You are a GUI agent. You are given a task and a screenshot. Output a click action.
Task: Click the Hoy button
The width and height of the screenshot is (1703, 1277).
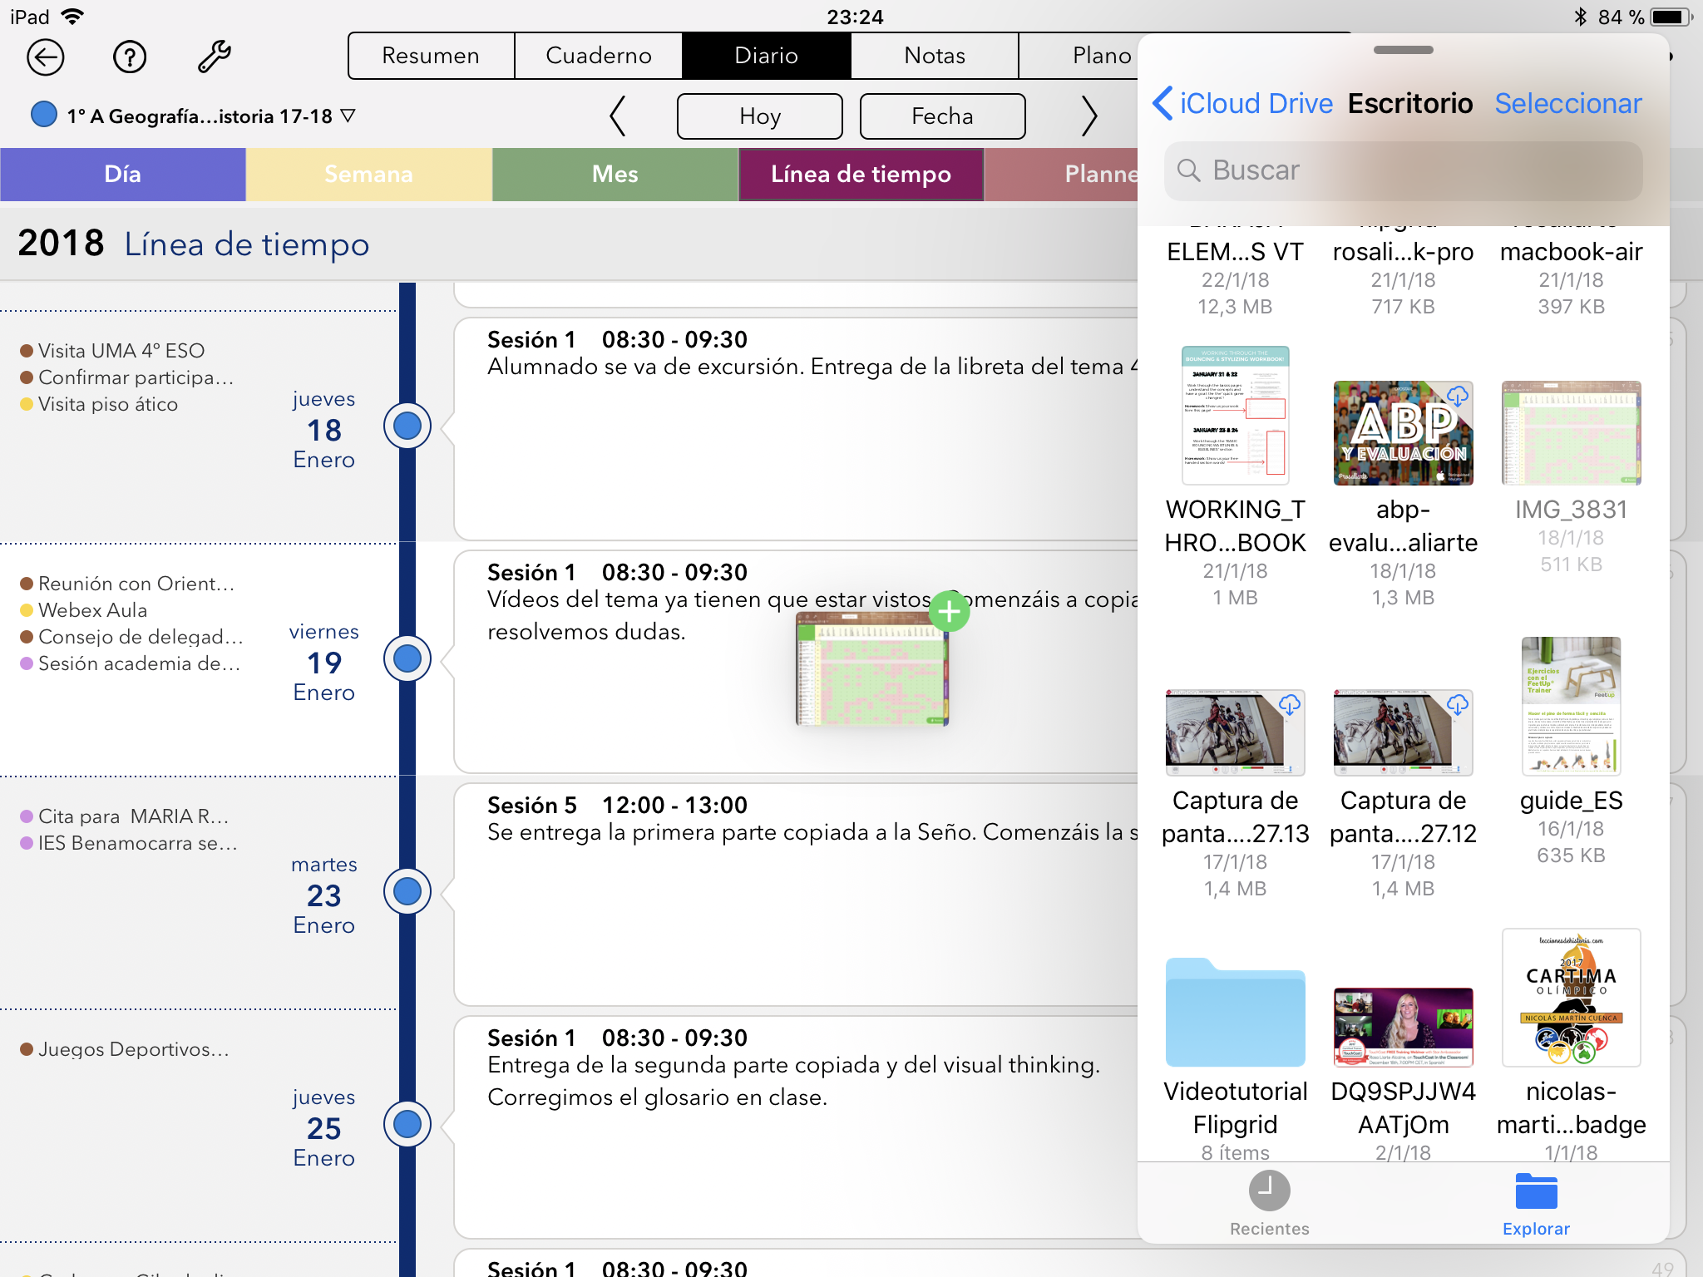pyautogui.click(x=759, y=116)
